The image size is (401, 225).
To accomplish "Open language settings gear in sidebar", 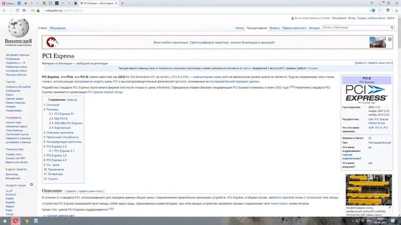I will point(31,184).
